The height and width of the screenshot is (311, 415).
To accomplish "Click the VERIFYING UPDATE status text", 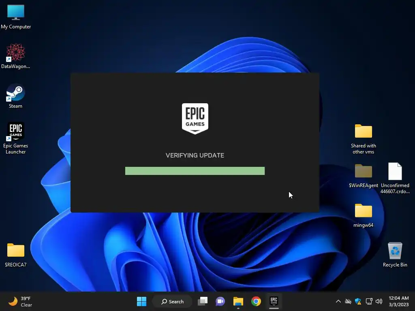I will point(195,155).
